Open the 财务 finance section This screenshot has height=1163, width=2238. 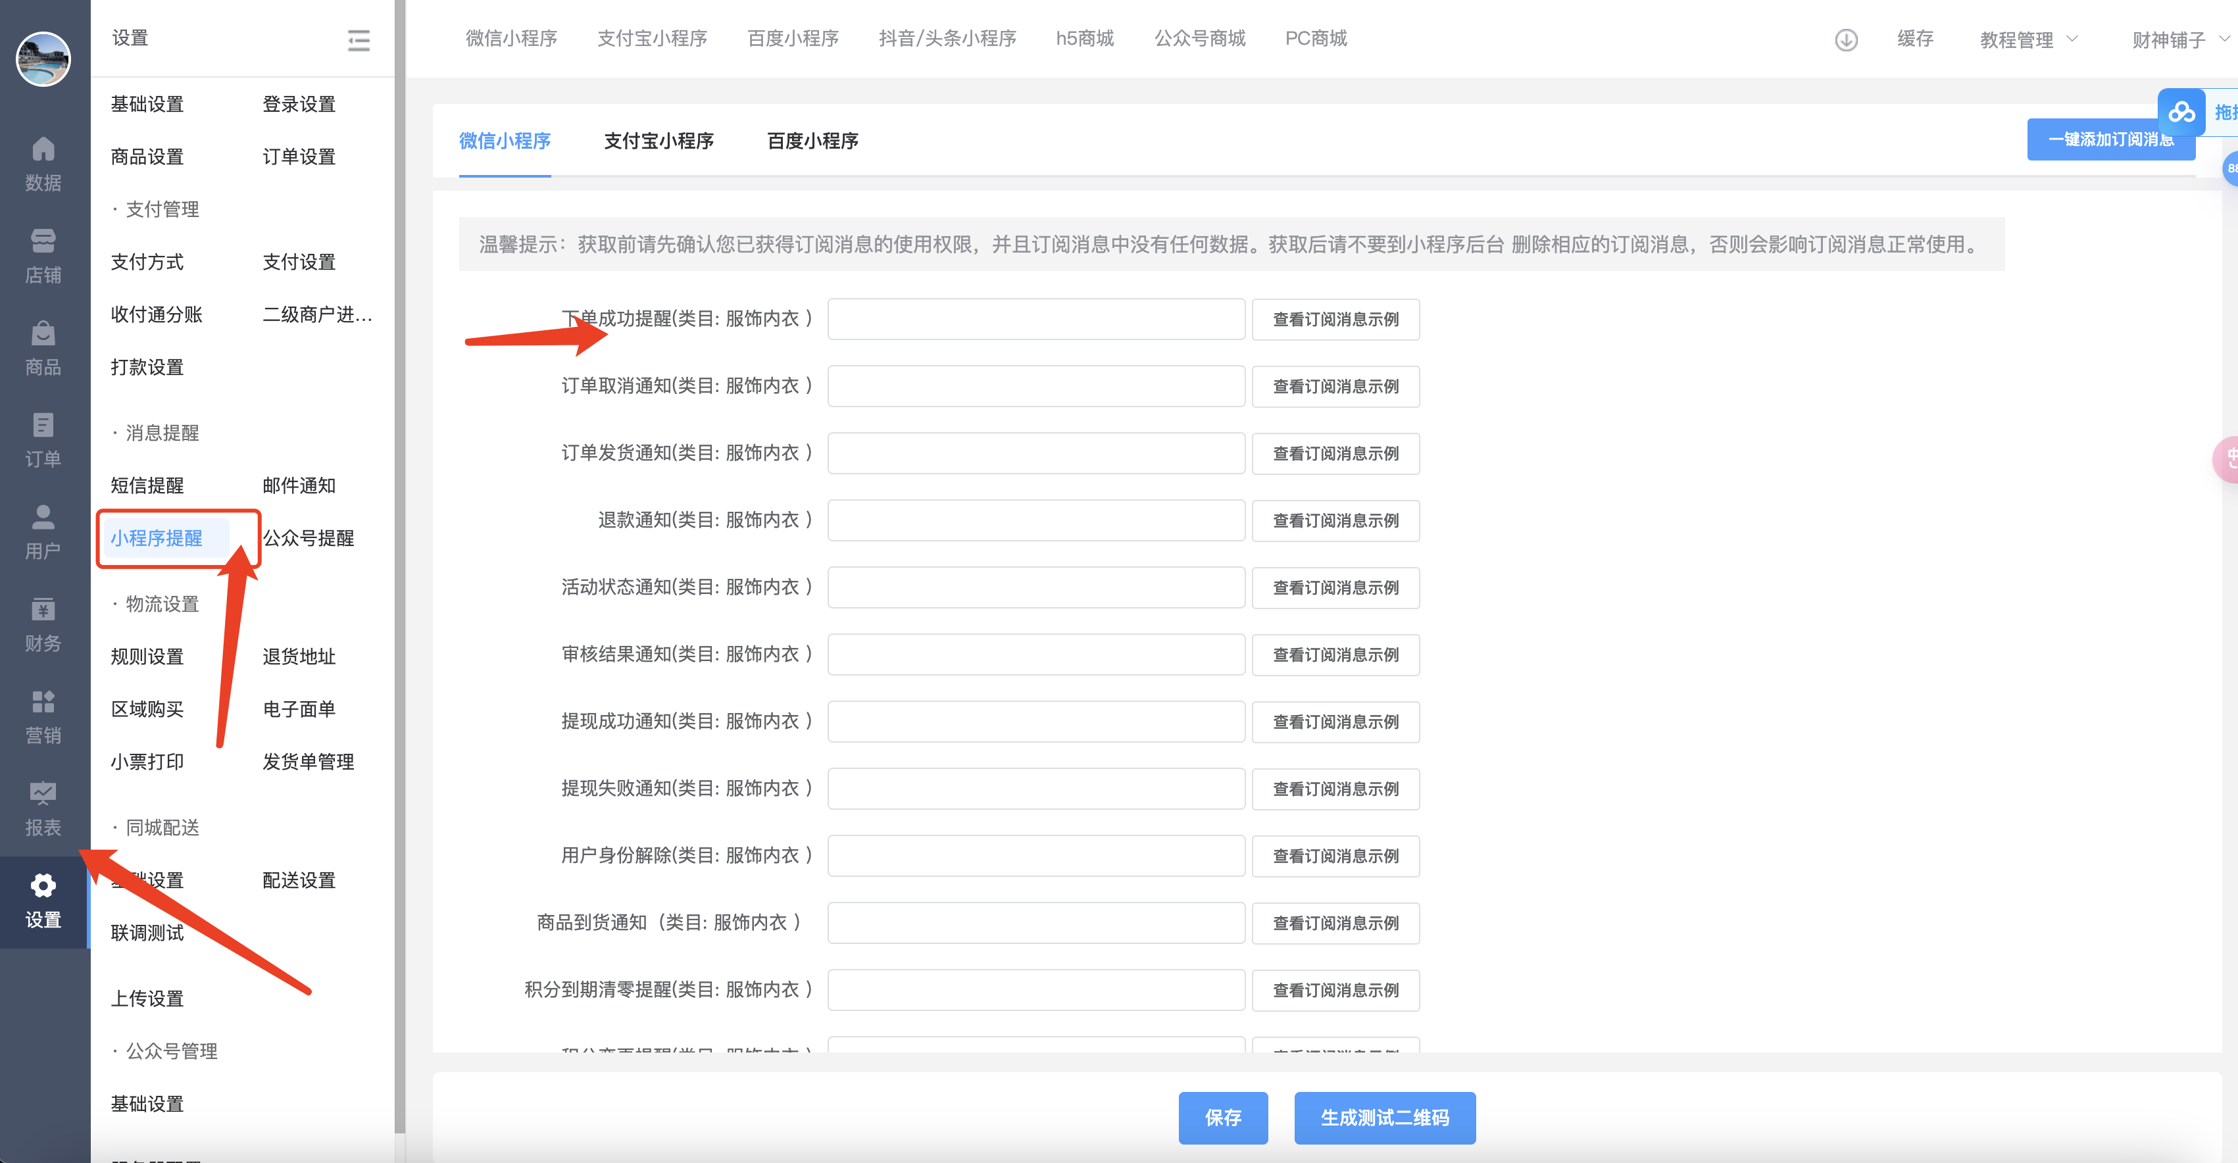pos(43,624)
